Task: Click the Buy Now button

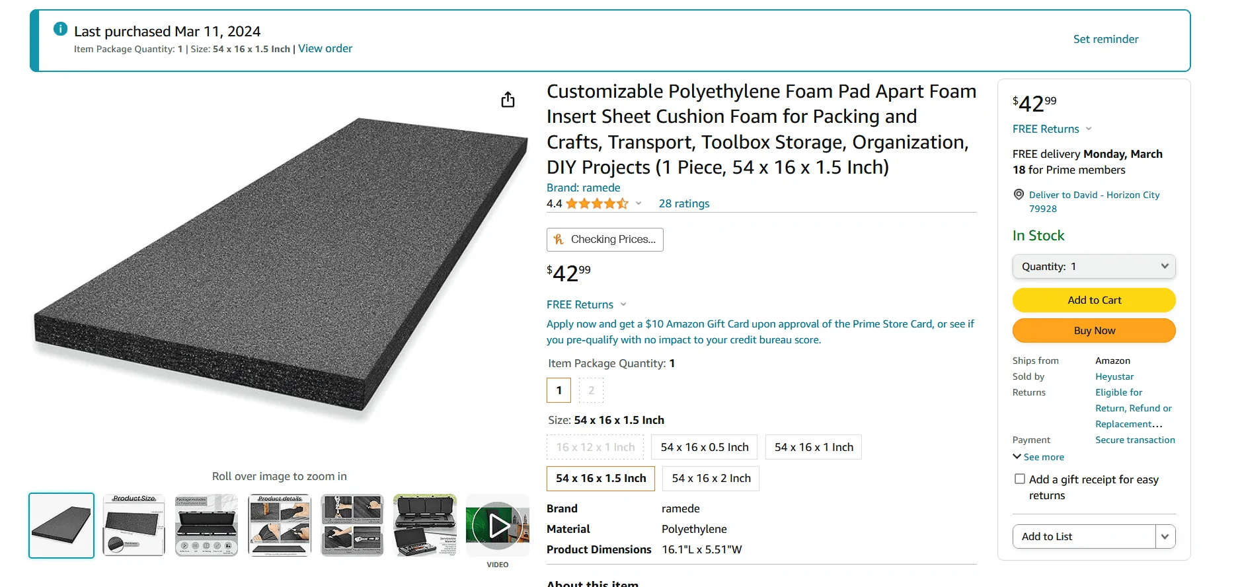Action: 1094,330
